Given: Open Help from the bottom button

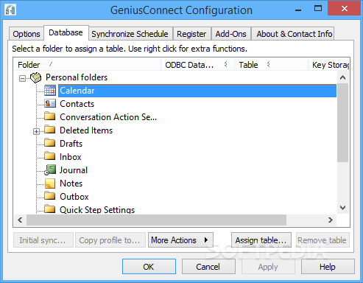Looking at the screenshot, I should pyautogui.click(x=328, y=267).
